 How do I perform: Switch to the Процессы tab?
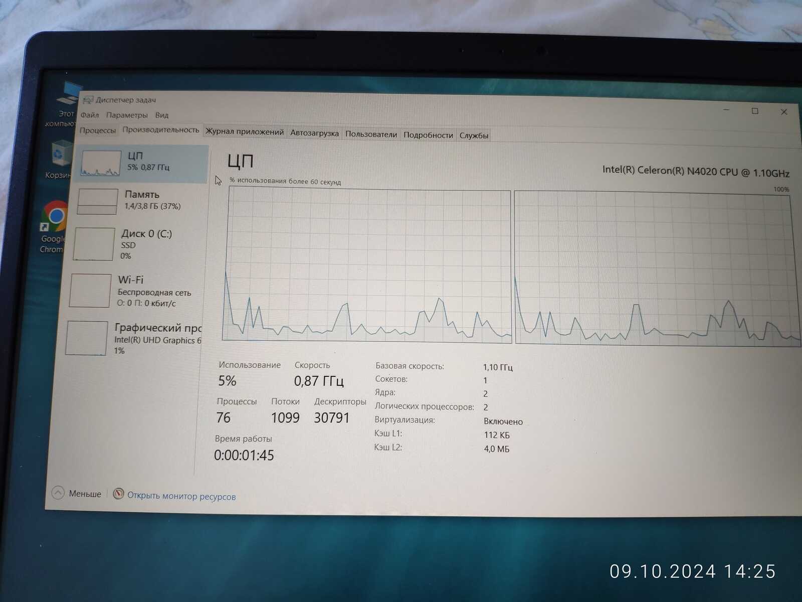(x=98, y=130)
